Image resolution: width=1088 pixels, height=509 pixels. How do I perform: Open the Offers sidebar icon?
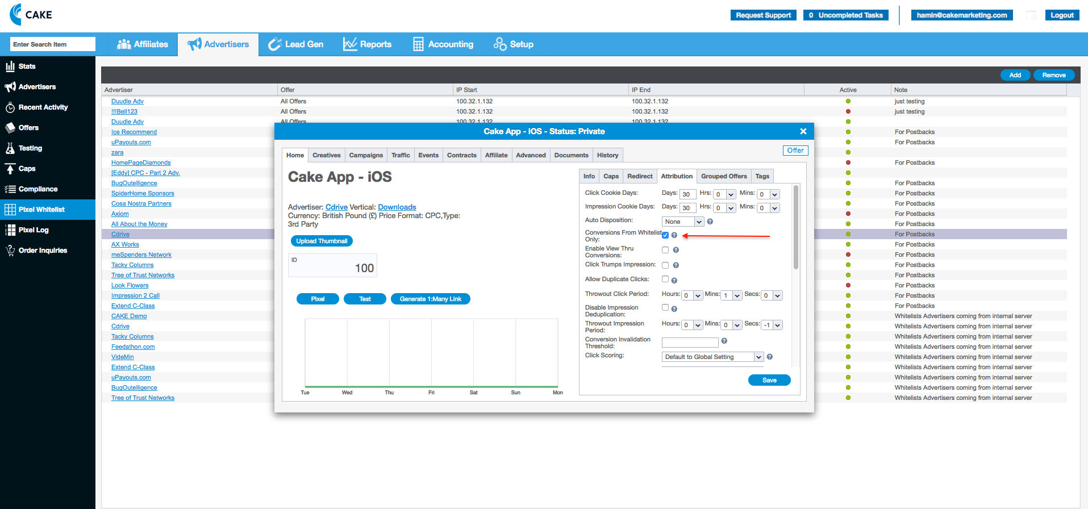click(10, 128)
